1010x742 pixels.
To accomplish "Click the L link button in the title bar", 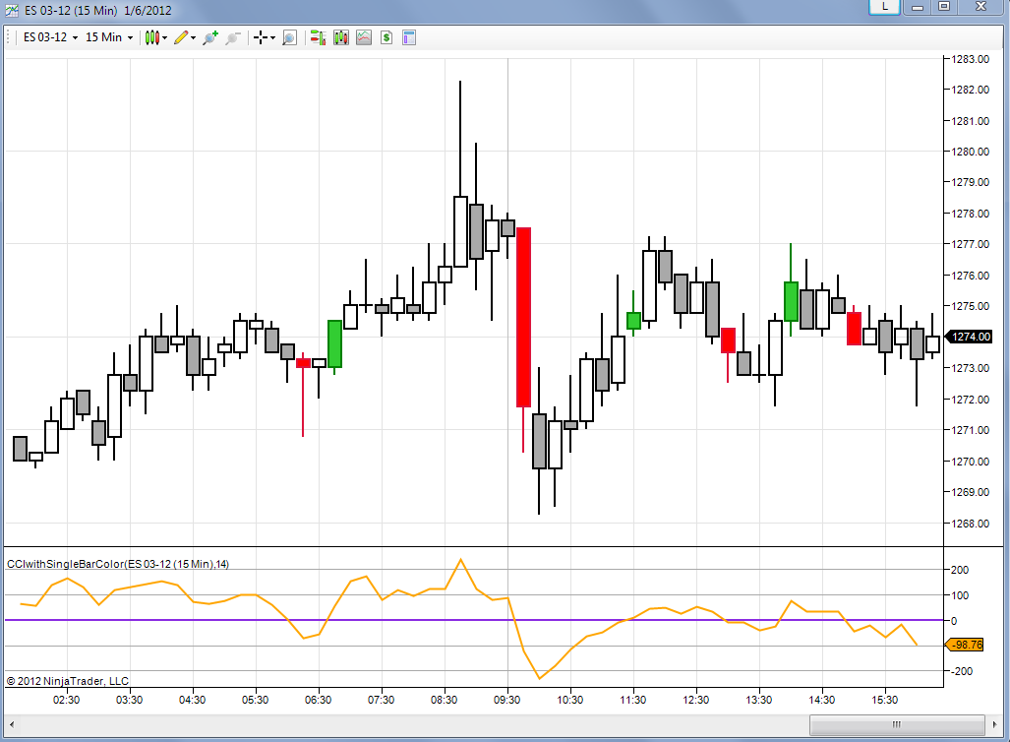I will pos(884,7).
